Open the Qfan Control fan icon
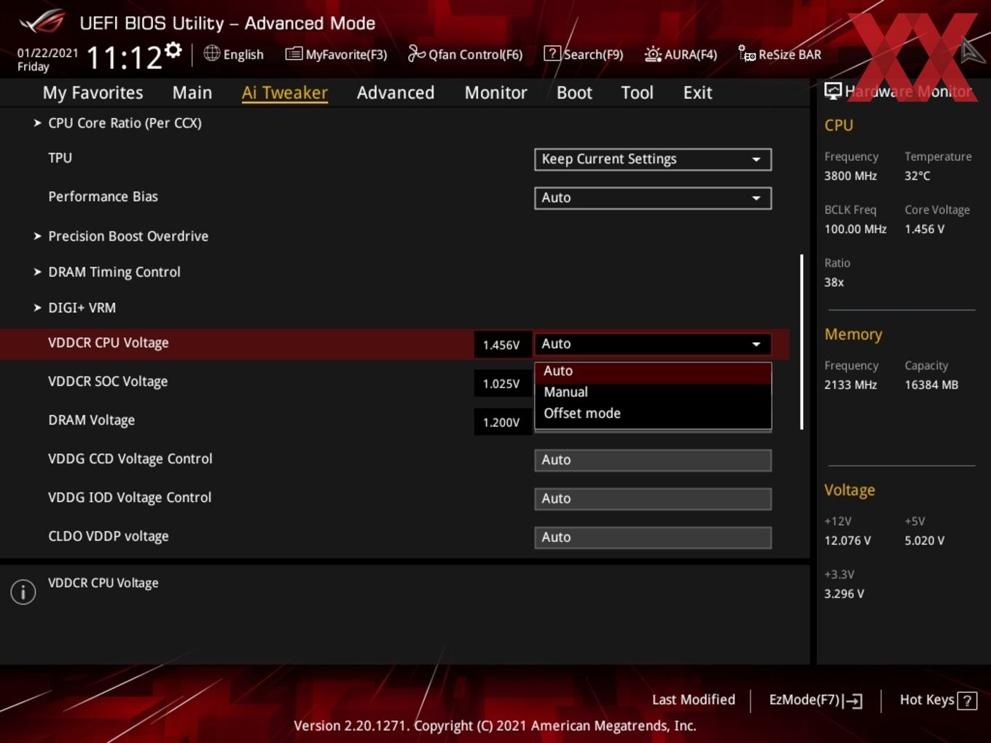Viewport: 991px width, 743px height. click(x=416, y=53)
